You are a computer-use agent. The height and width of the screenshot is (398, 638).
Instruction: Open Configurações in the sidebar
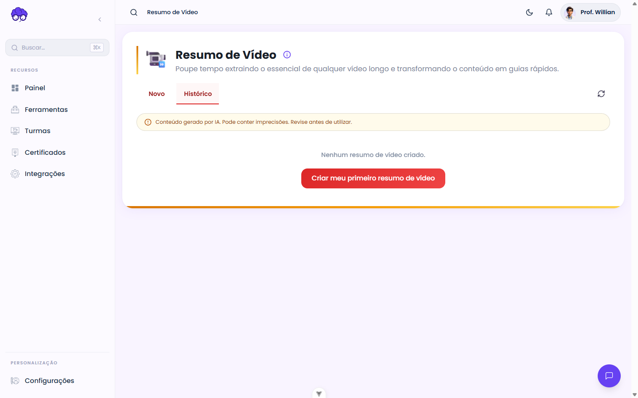click(57, 381)
